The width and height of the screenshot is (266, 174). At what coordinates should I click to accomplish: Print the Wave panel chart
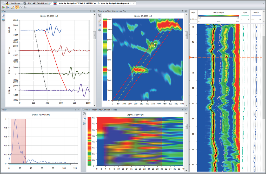pyautogui.click(x=3, y=20)
